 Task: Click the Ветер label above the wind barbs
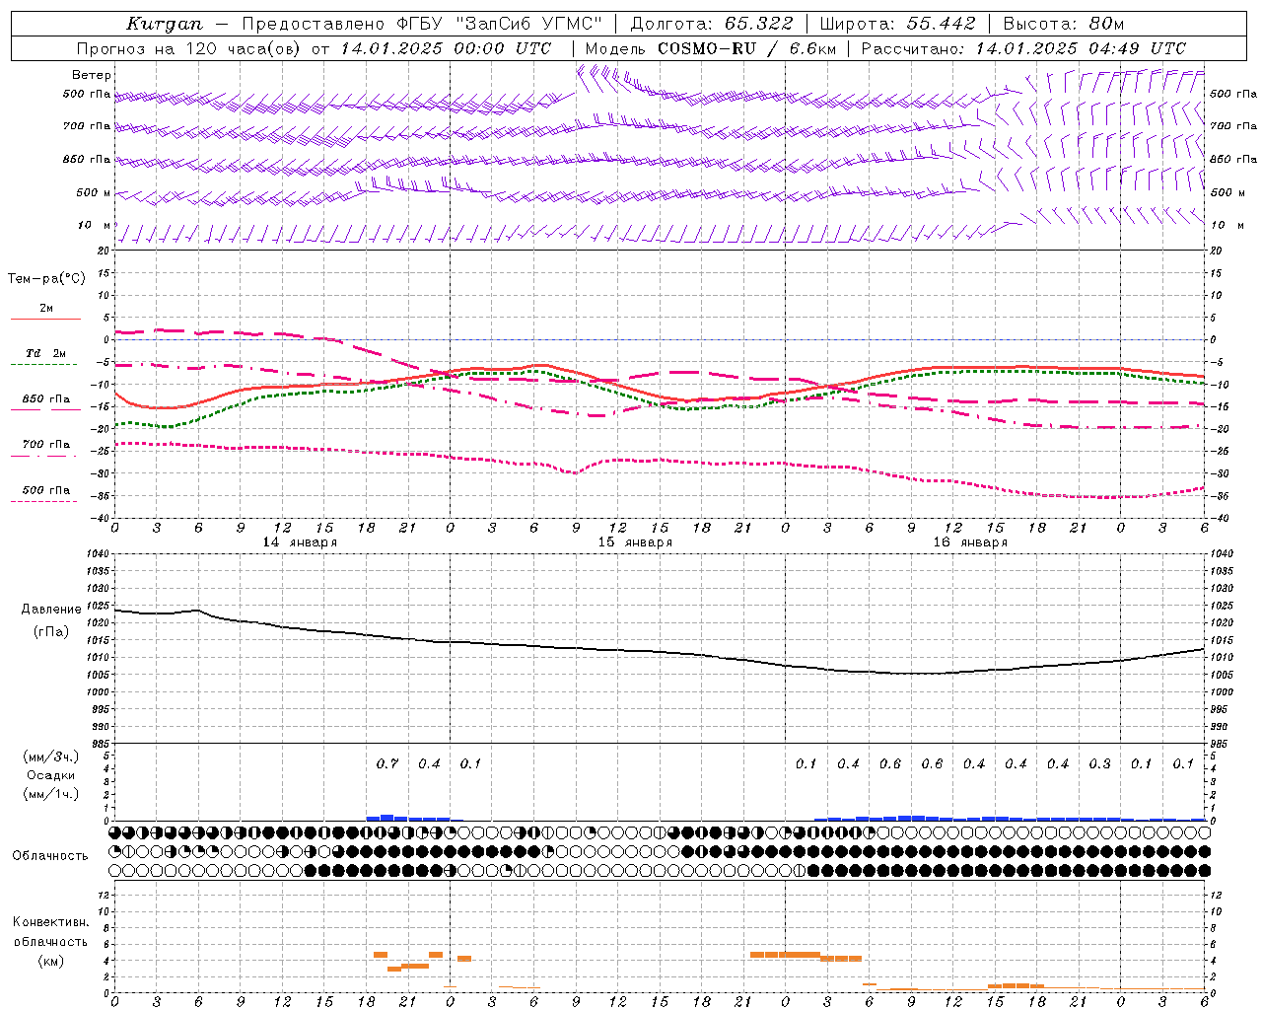pos(92,75)
